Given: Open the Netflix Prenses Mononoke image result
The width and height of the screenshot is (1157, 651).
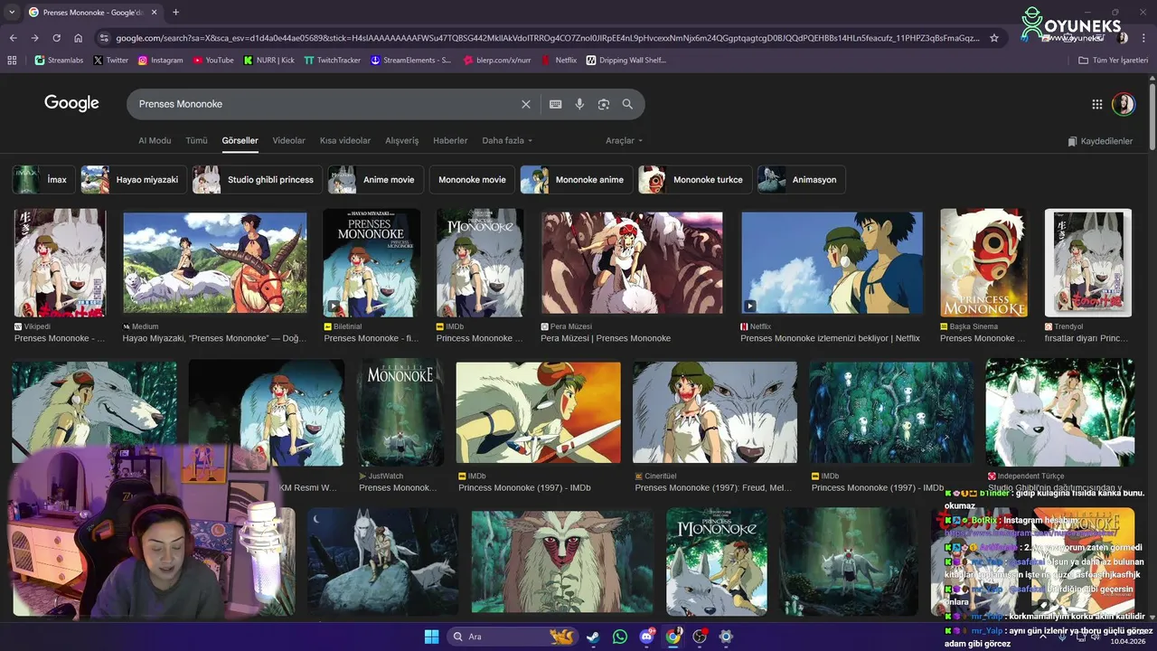Looking at the screenshot, I should click(x=832, y=262).
